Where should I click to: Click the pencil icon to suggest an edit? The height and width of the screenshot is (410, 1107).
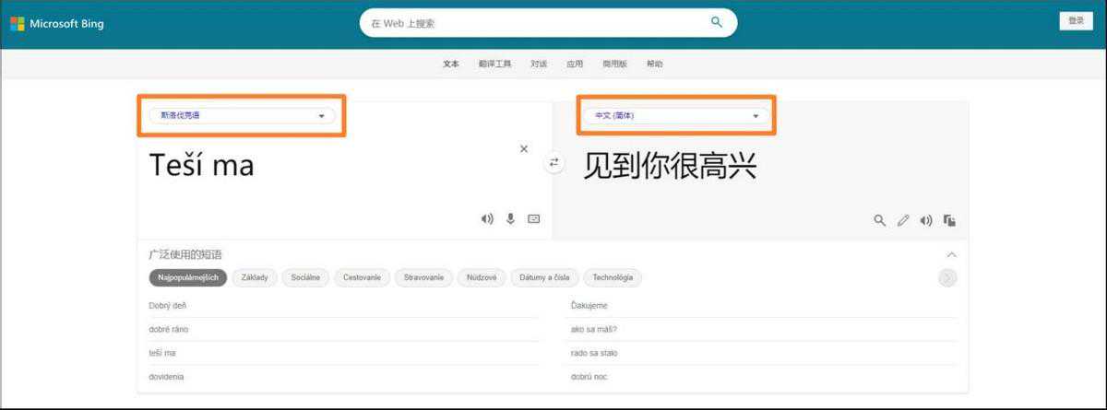[903, 220]
